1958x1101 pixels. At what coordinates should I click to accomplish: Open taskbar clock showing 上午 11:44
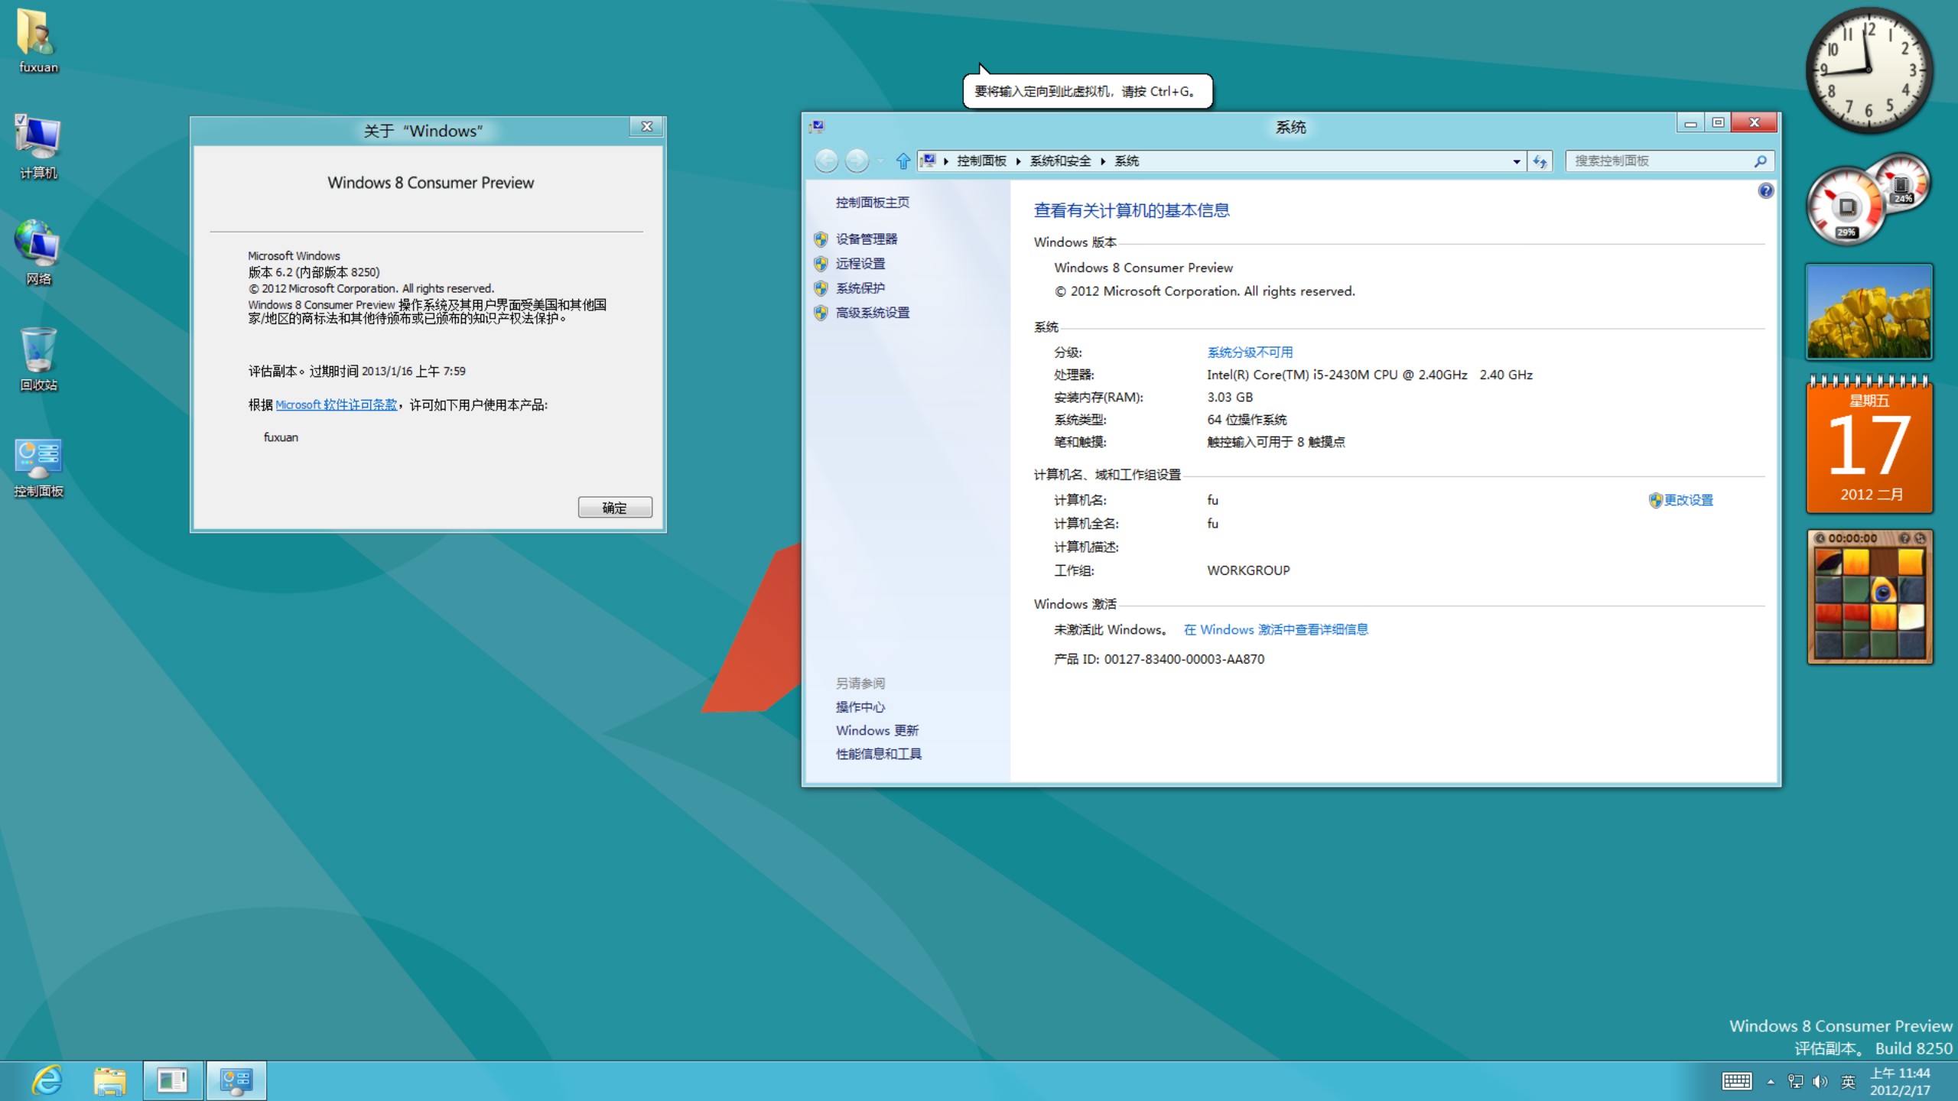click(x=1901, y=1081)
